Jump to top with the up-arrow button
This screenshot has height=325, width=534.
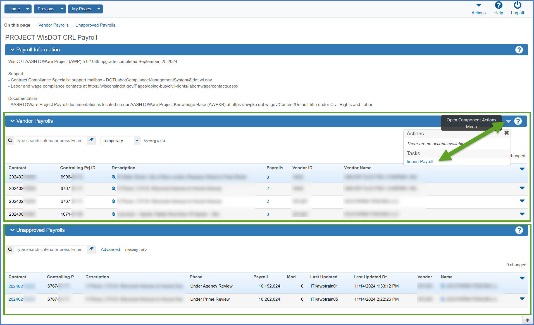(527, 320)
